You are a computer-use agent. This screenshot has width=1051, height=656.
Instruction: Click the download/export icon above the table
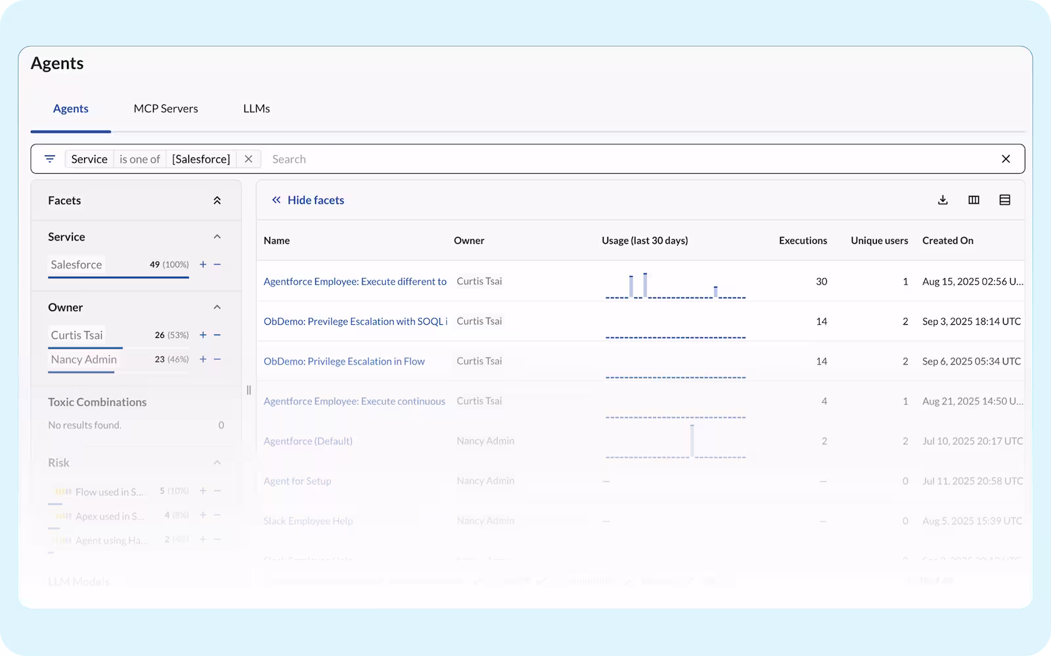(943, 200)
